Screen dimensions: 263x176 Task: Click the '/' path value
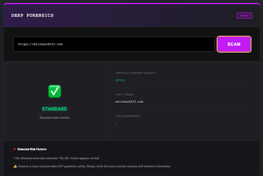click(x=116, y=123)
